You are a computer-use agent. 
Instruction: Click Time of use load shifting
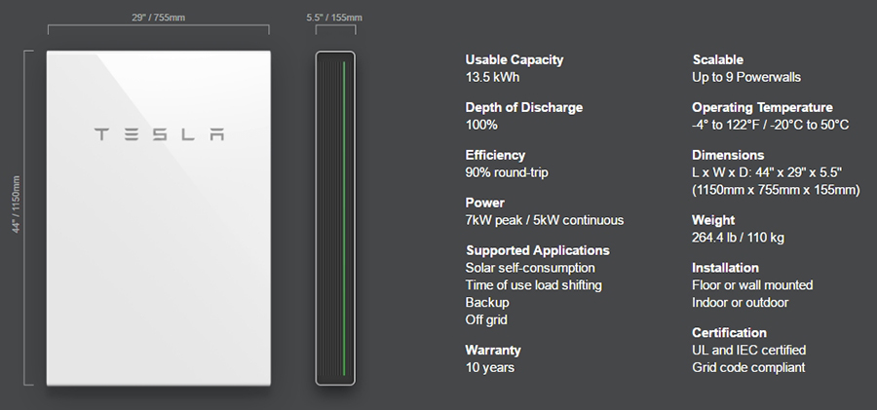534,284
